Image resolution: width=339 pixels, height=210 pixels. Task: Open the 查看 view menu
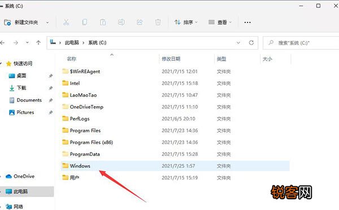pyautogui.click(x=220, y=22)
